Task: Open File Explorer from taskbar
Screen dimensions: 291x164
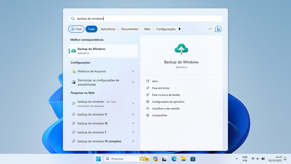Action: tap(184, 159)
